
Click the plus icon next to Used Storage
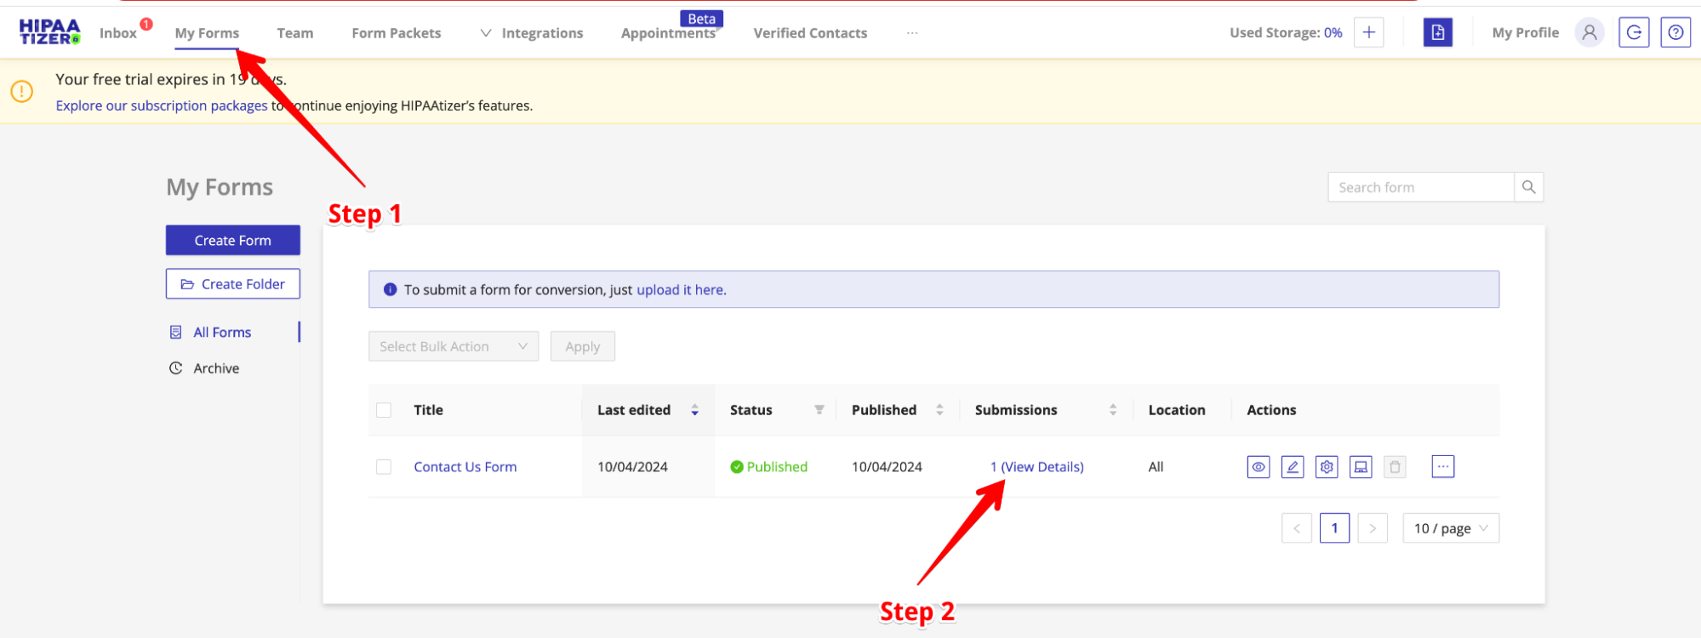tap(1368, 32)
